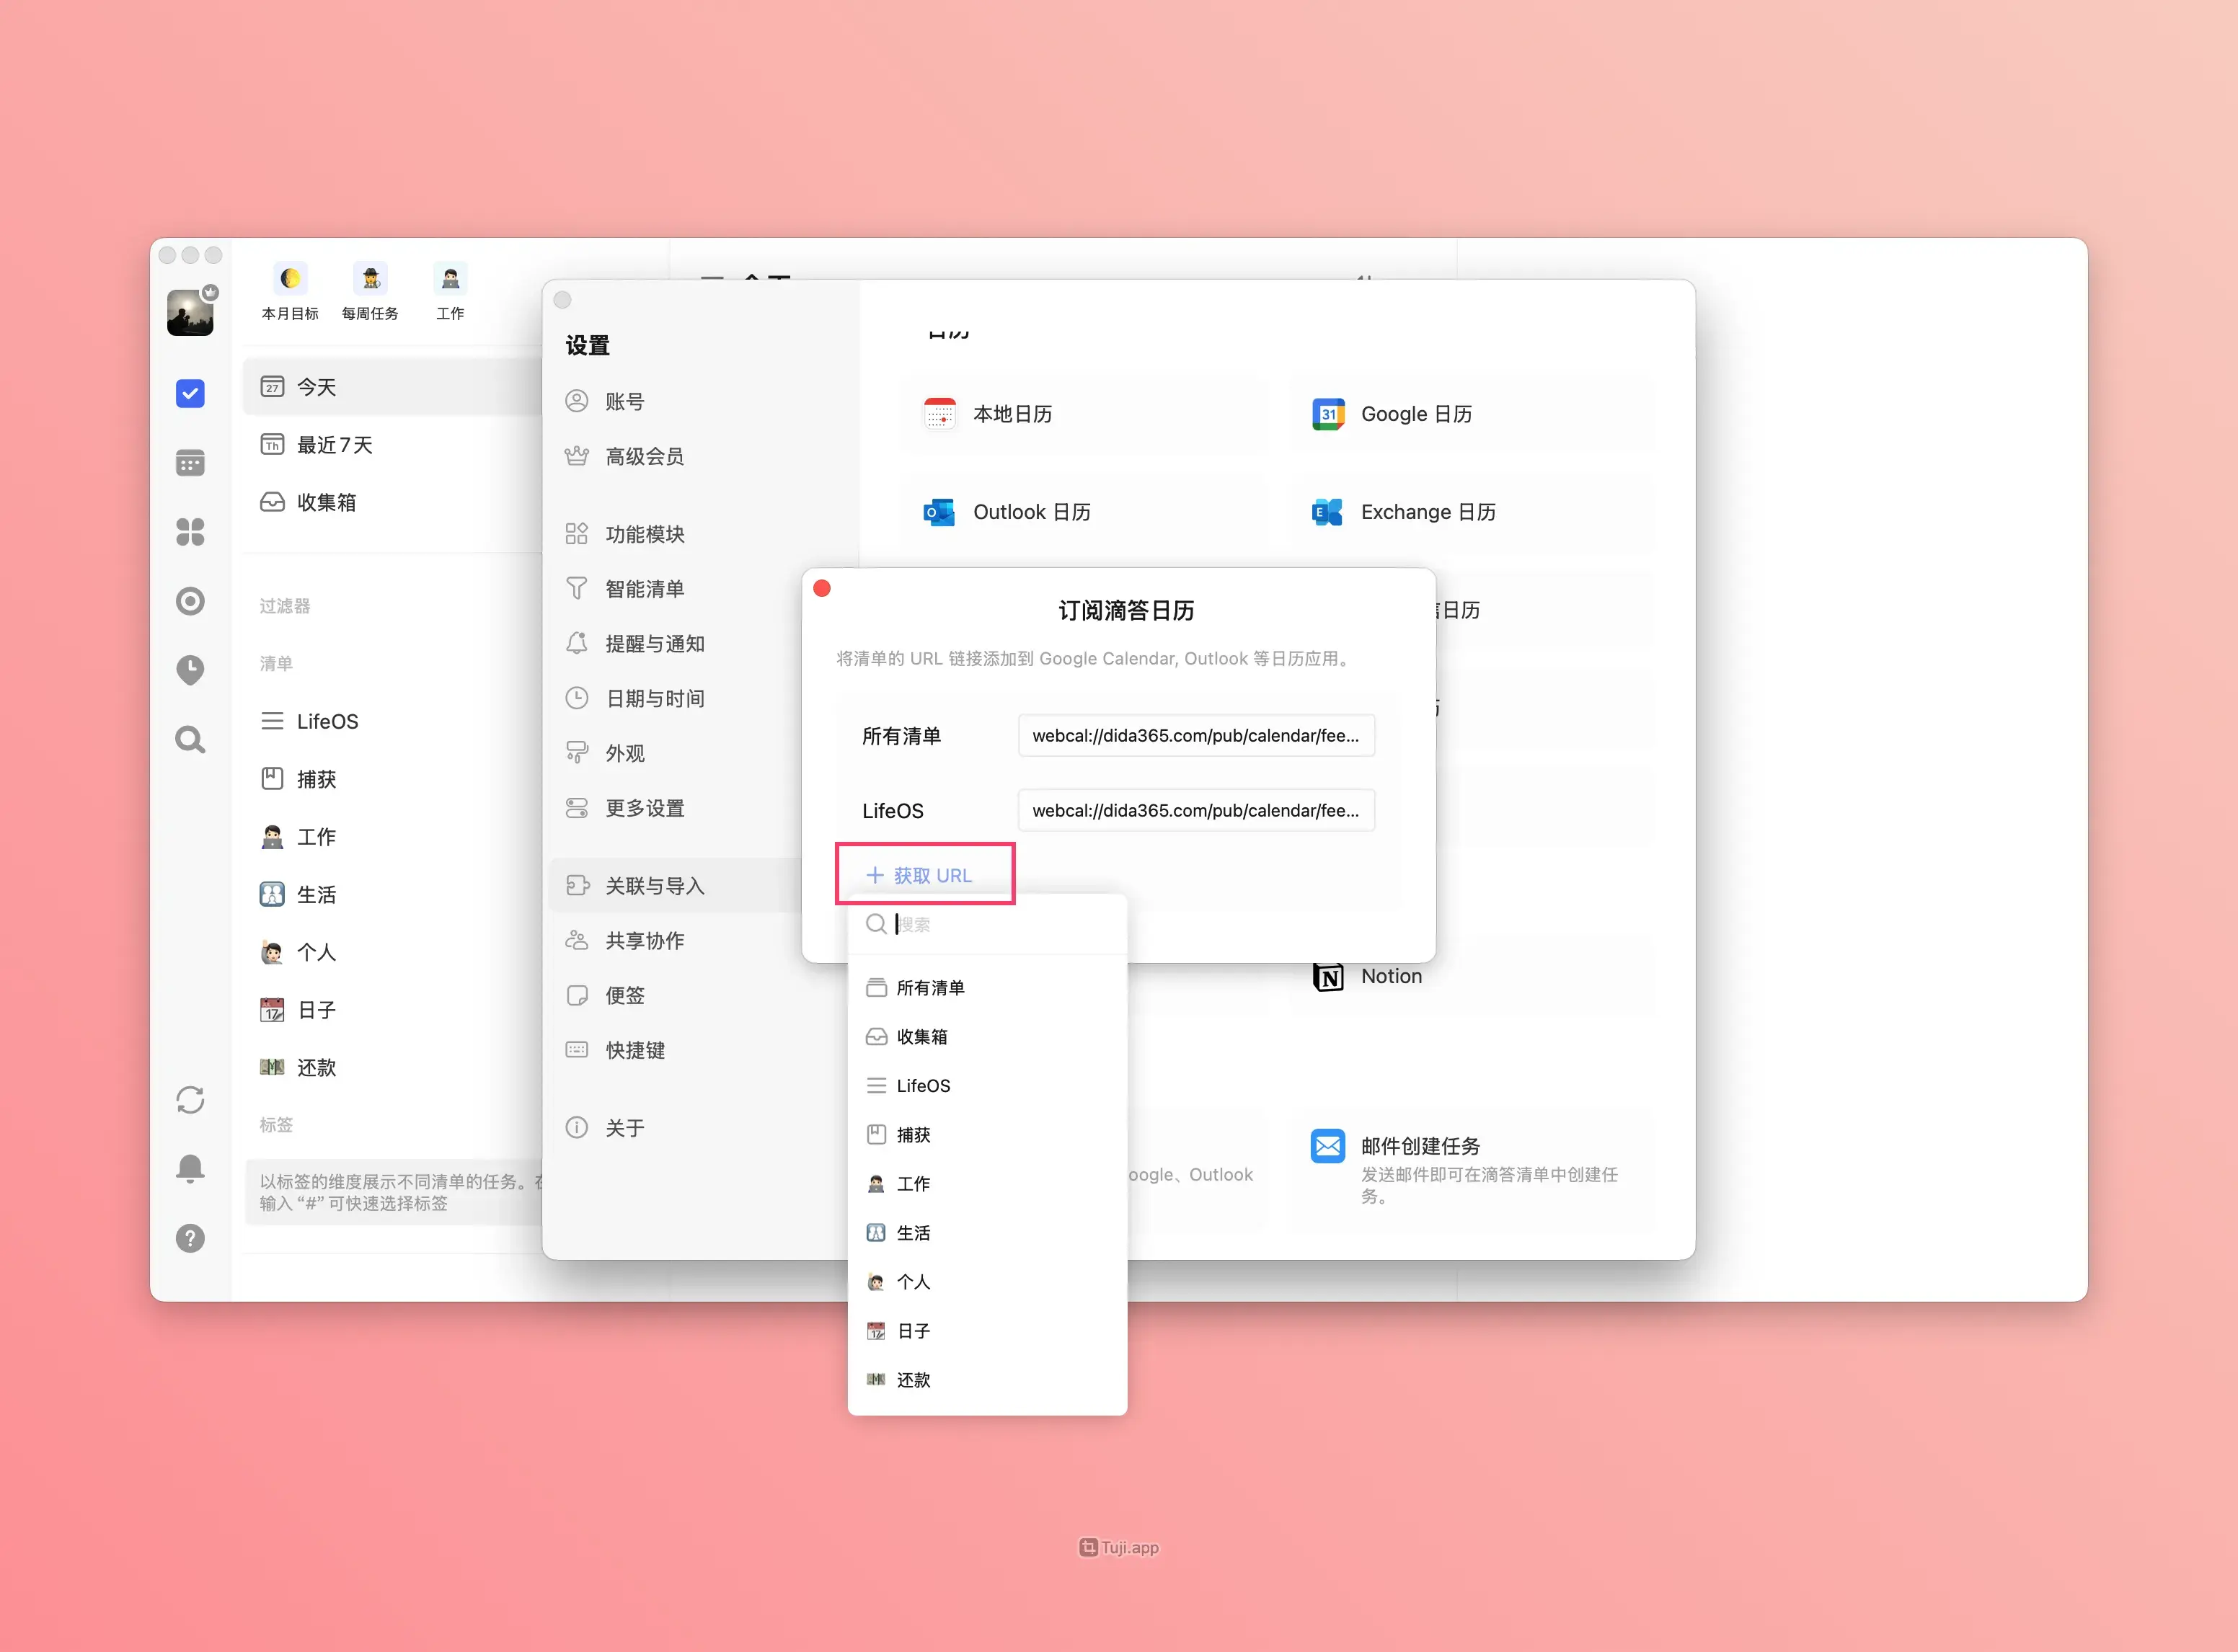The image size is (2238, 1652).
Task: Open 外观 appearance settings
Action: [x=624, y=753]
